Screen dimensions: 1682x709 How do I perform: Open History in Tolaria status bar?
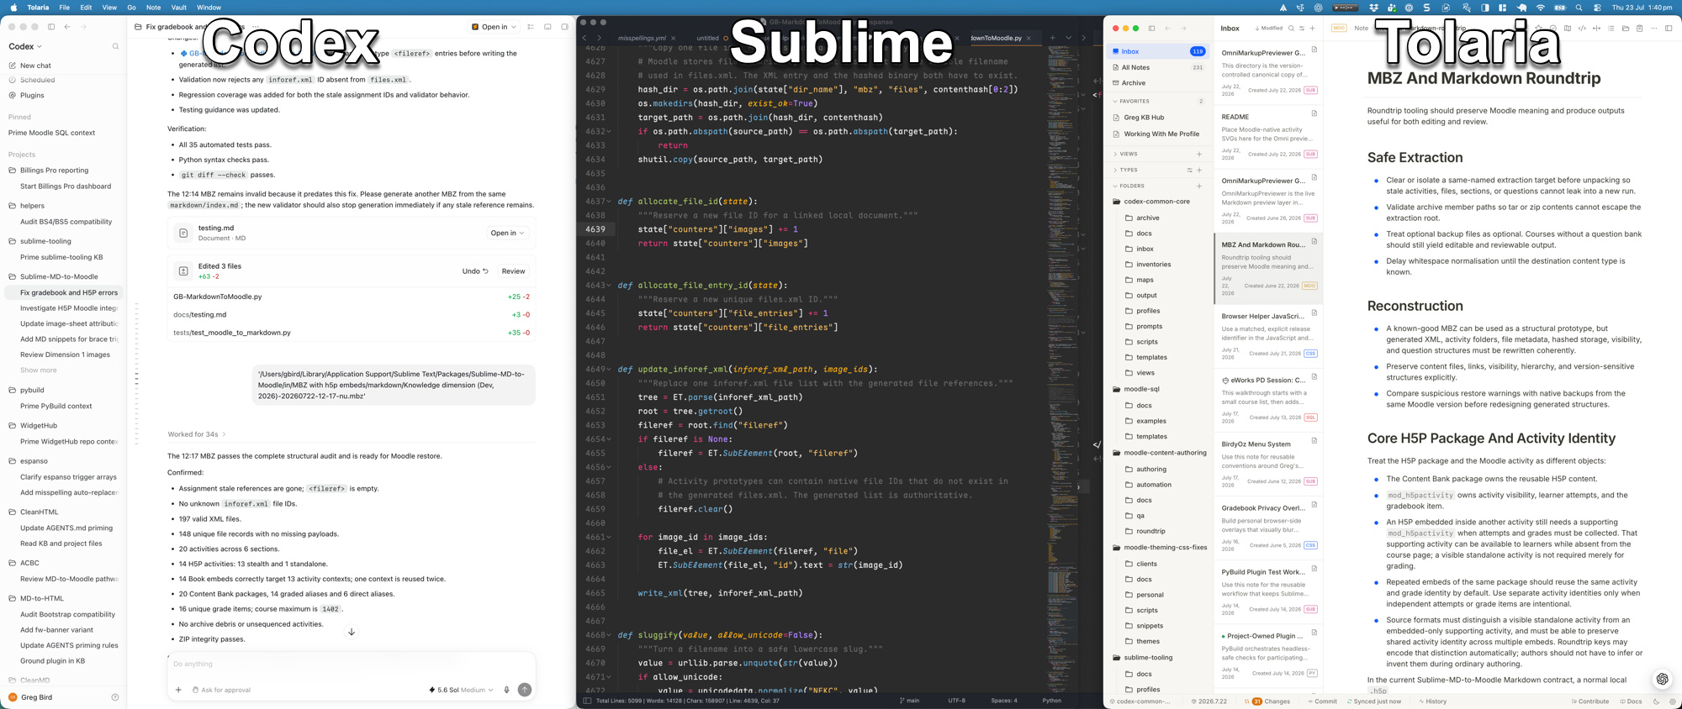point(1433,701)
